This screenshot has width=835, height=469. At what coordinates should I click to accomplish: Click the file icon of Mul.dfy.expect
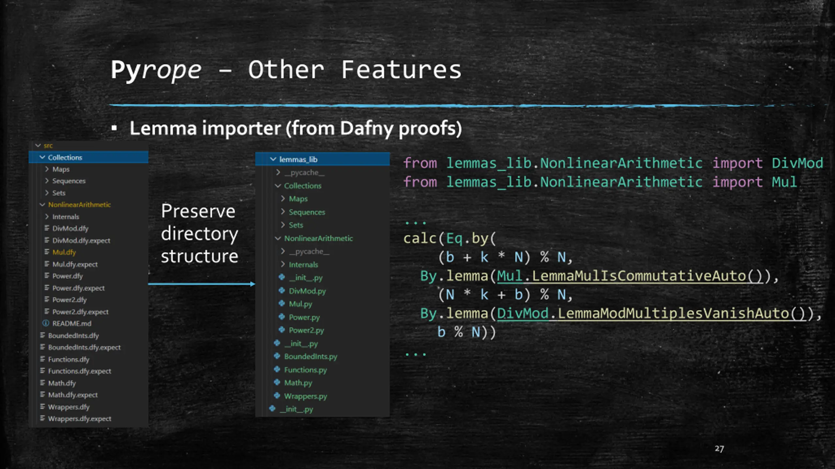(47, 264)
